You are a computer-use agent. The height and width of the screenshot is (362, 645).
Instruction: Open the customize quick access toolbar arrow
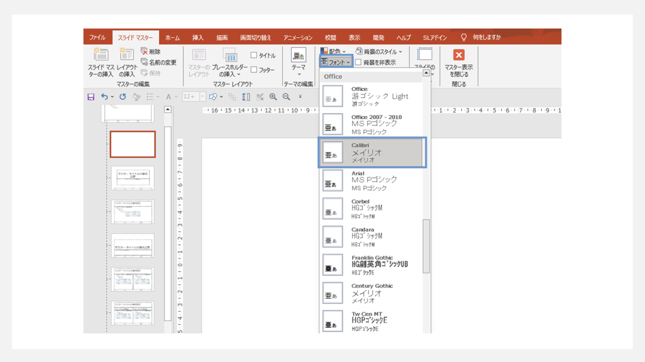tap(300, 97)
